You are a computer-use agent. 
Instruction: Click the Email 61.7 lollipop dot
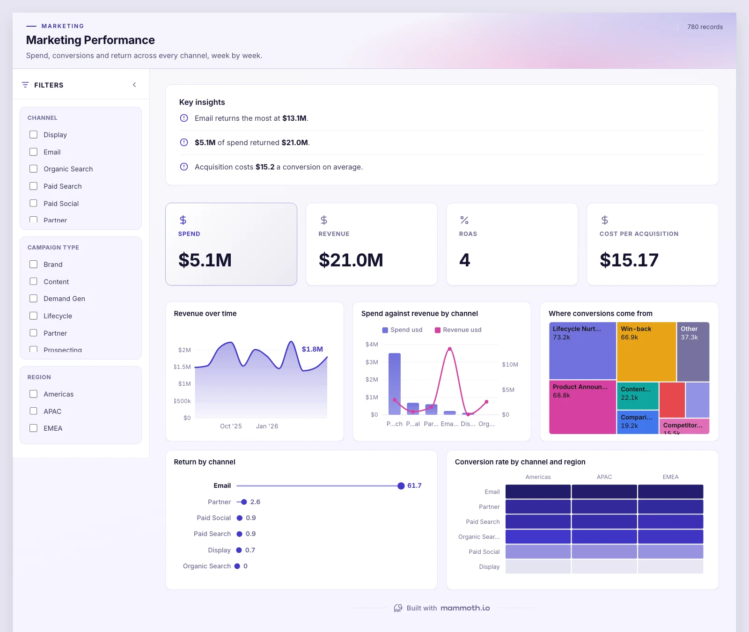coord(401,486)
